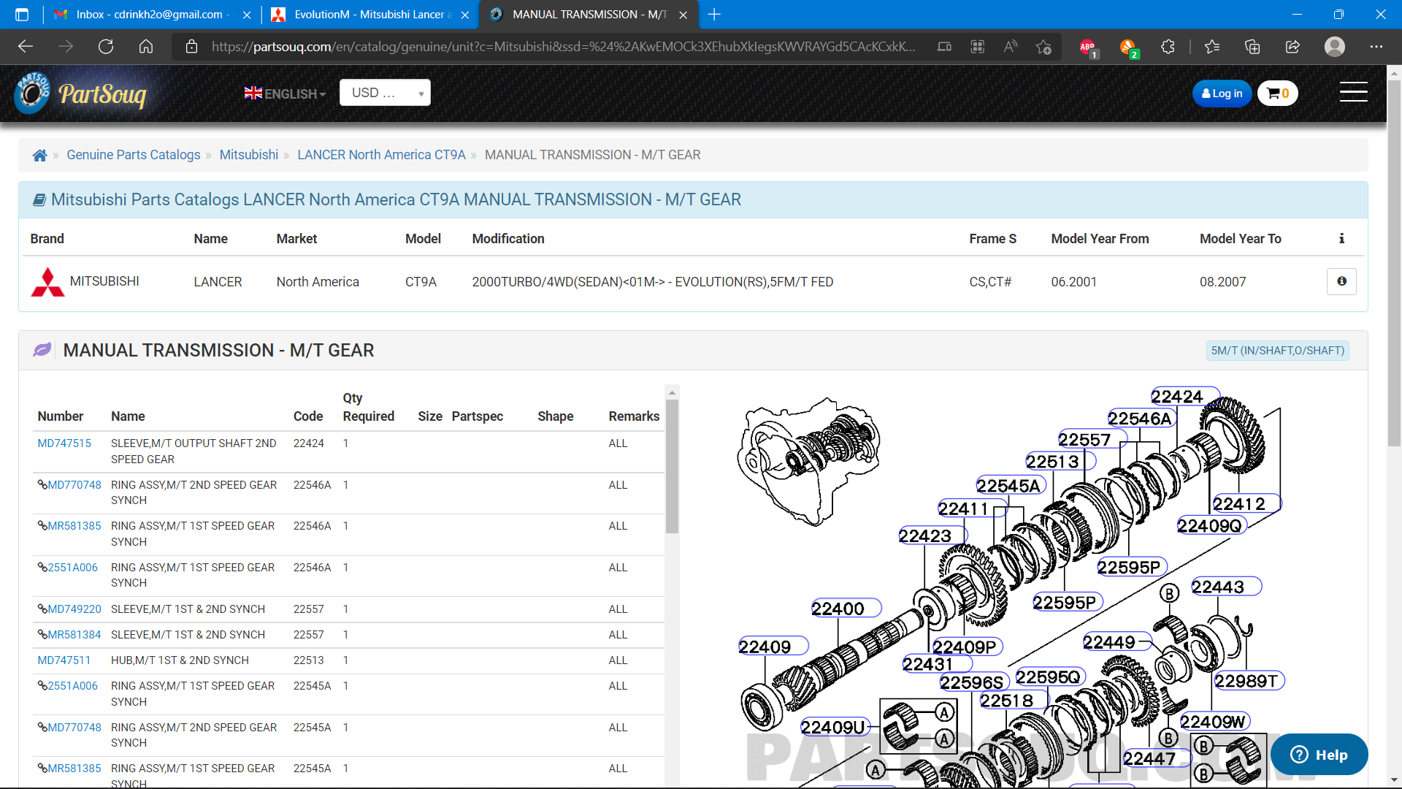Expand the ENGLISH language dropdown
This screenshot has width=1402, height=789.
[x=285, y=94]
